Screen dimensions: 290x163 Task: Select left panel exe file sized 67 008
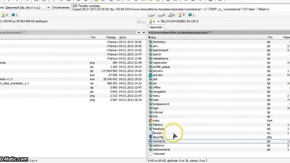click(73, 75)
